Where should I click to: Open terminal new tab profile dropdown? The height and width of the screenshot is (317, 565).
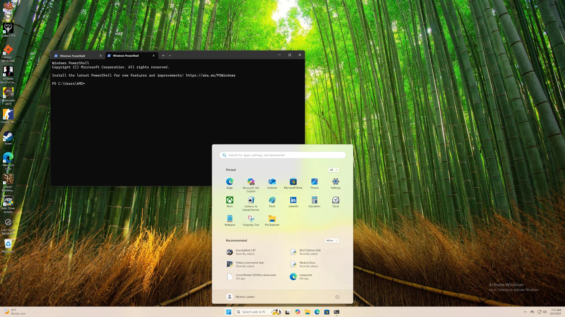tap(170, 55)
